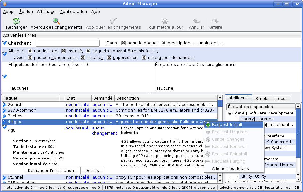Click the green plus Request Install icon
This screenshot has height=192, width=303.
pos(208,125)
